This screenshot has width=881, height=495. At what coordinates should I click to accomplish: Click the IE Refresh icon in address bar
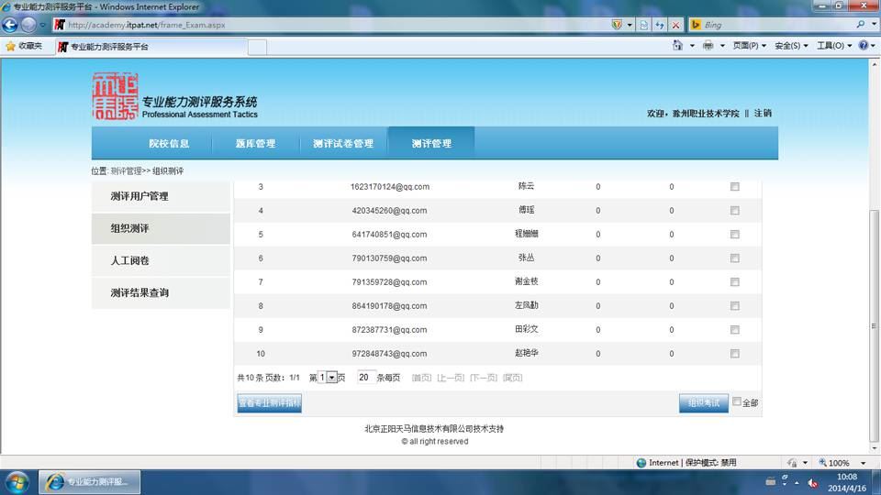pyautogui.click(x=660, y=25)
